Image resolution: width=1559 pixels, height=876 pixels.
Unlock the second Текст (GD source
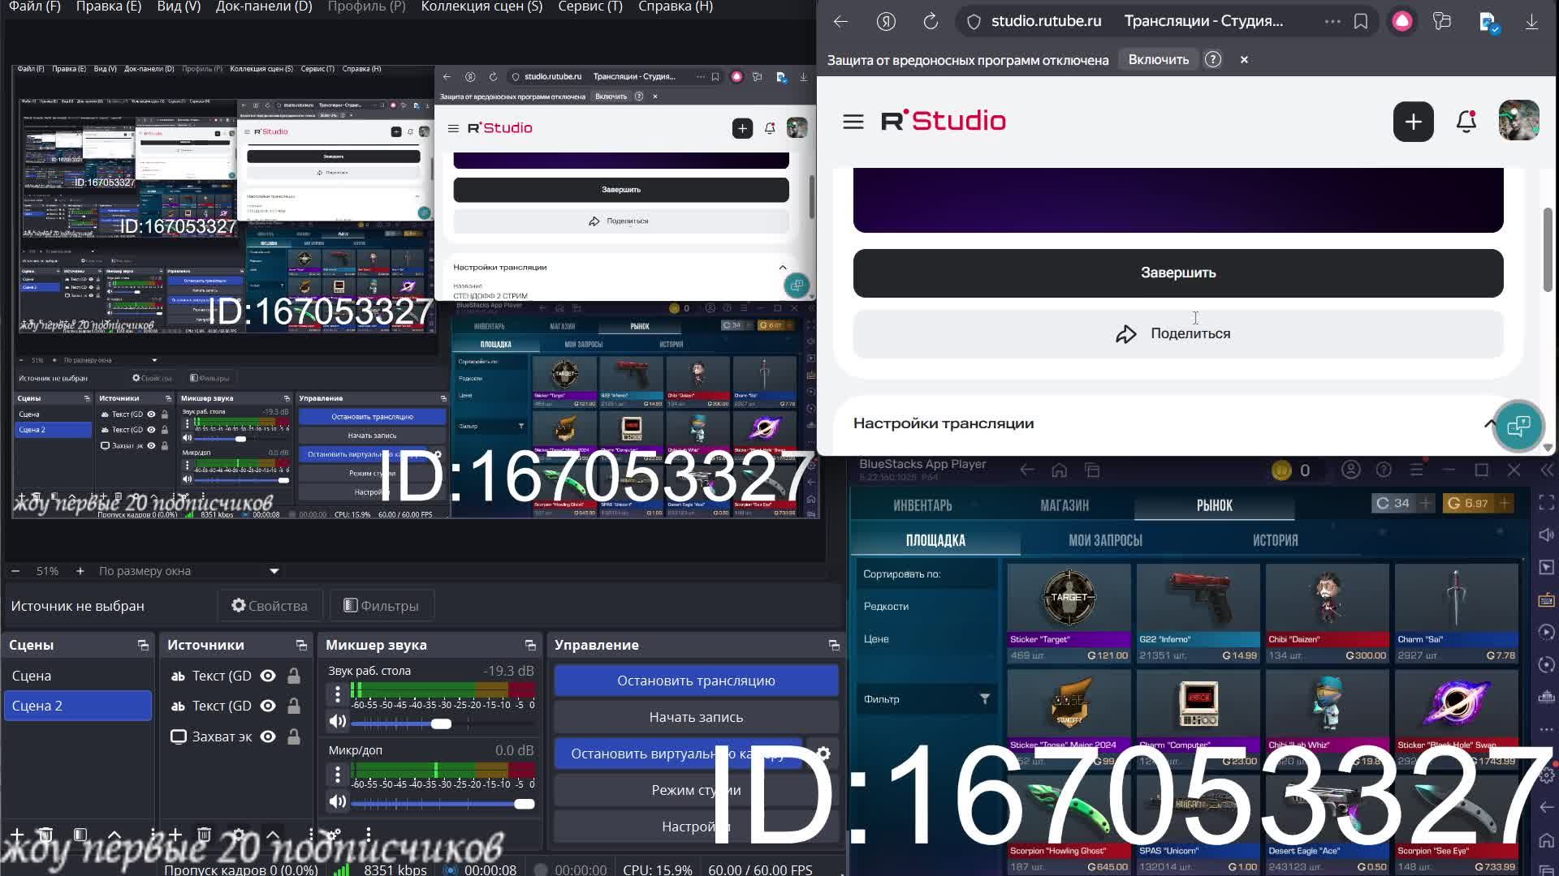coord(294,706)
